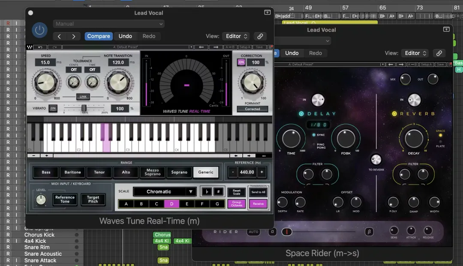Click A→B copy button in Waves Tune toolbar
Screen dimensions: 463x266
pos(230,47)
